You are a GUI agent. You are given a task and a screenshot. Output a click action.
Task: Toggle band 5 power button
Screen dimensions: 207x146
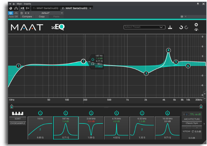click(x=142, y=113)
